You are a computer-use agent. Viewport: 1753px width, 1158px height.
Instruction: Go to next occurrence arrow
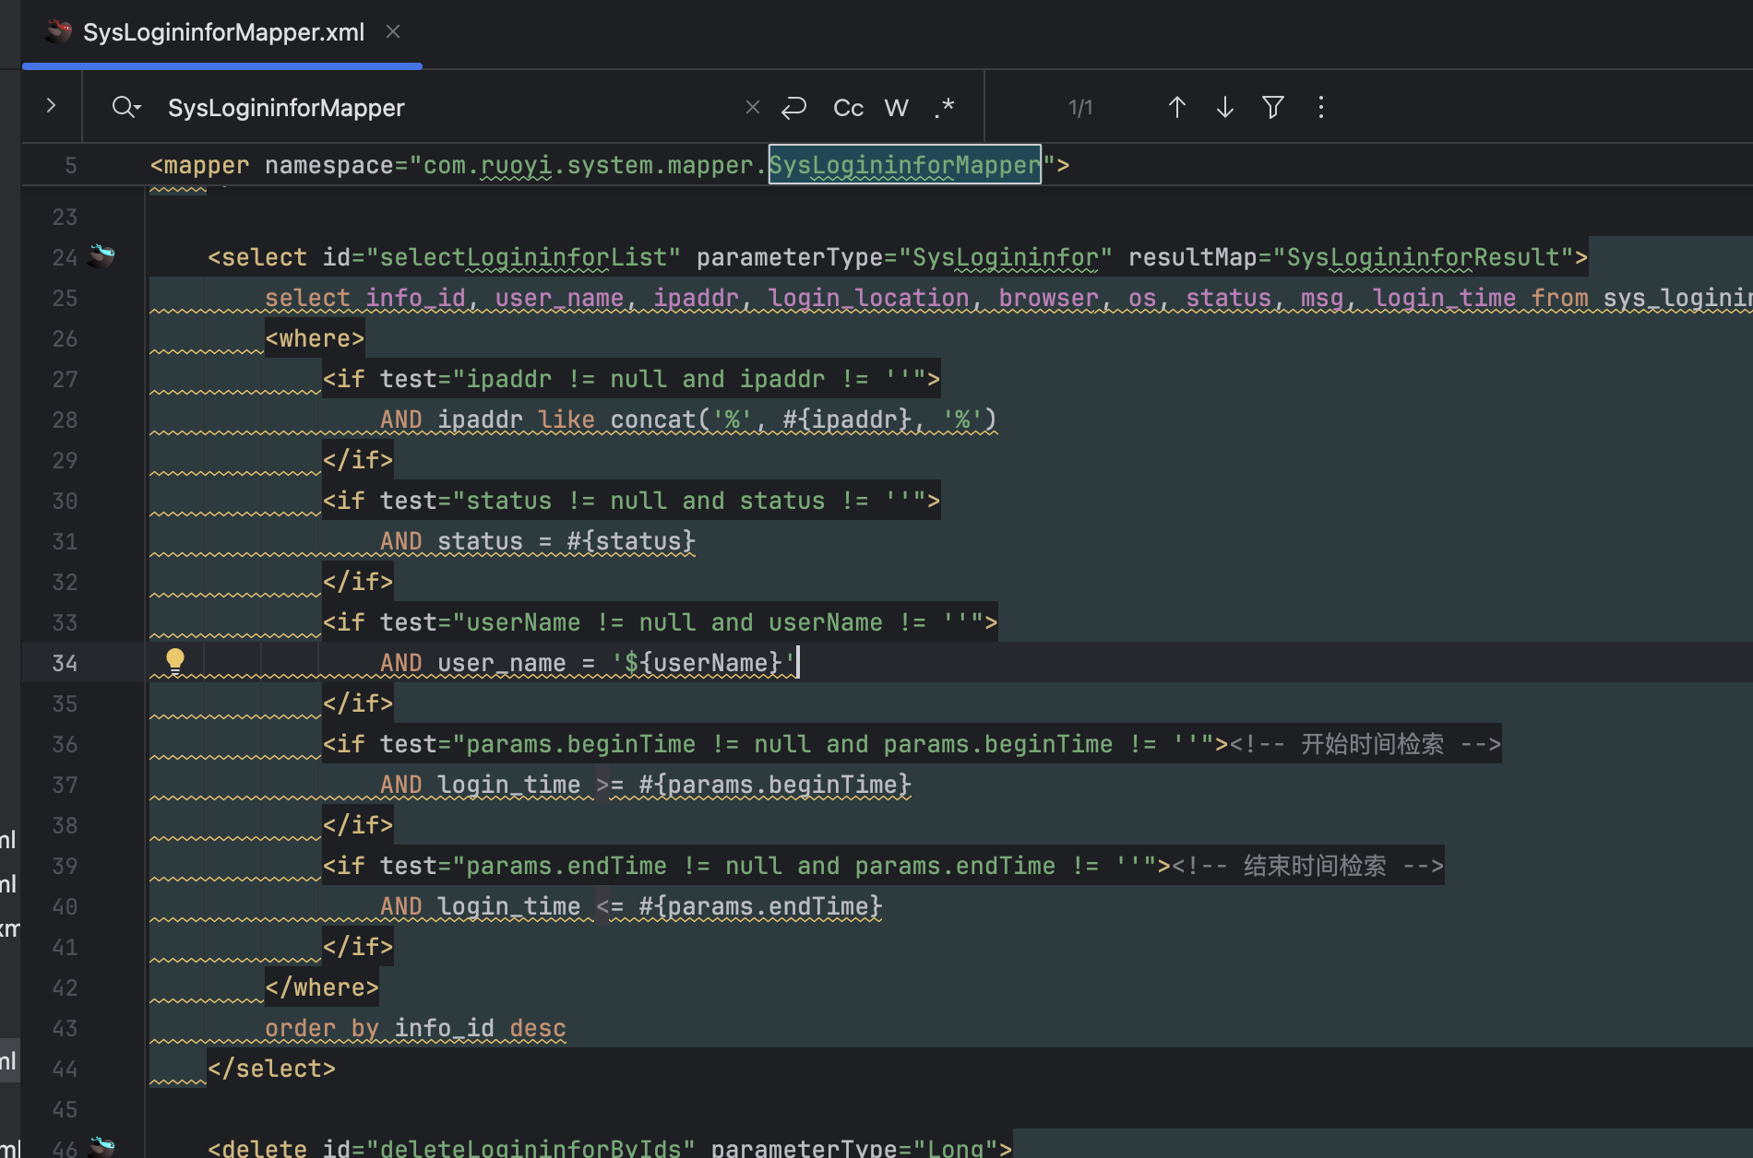point(1225,108)
